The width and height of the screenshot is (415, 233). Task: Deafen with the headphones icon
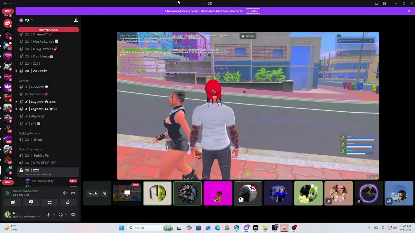tap(61, 215)
